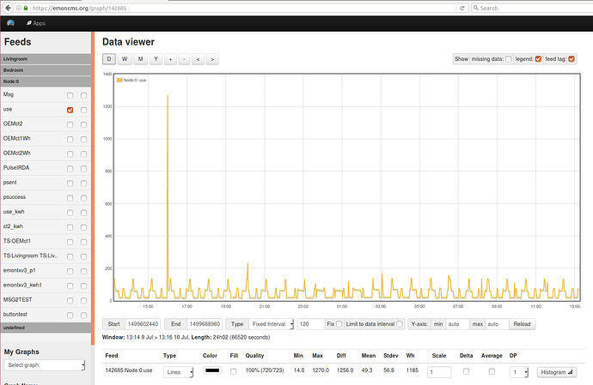Open the Apps menu
The height and width of the screenshot is (385, 593).
pos(36,23)
